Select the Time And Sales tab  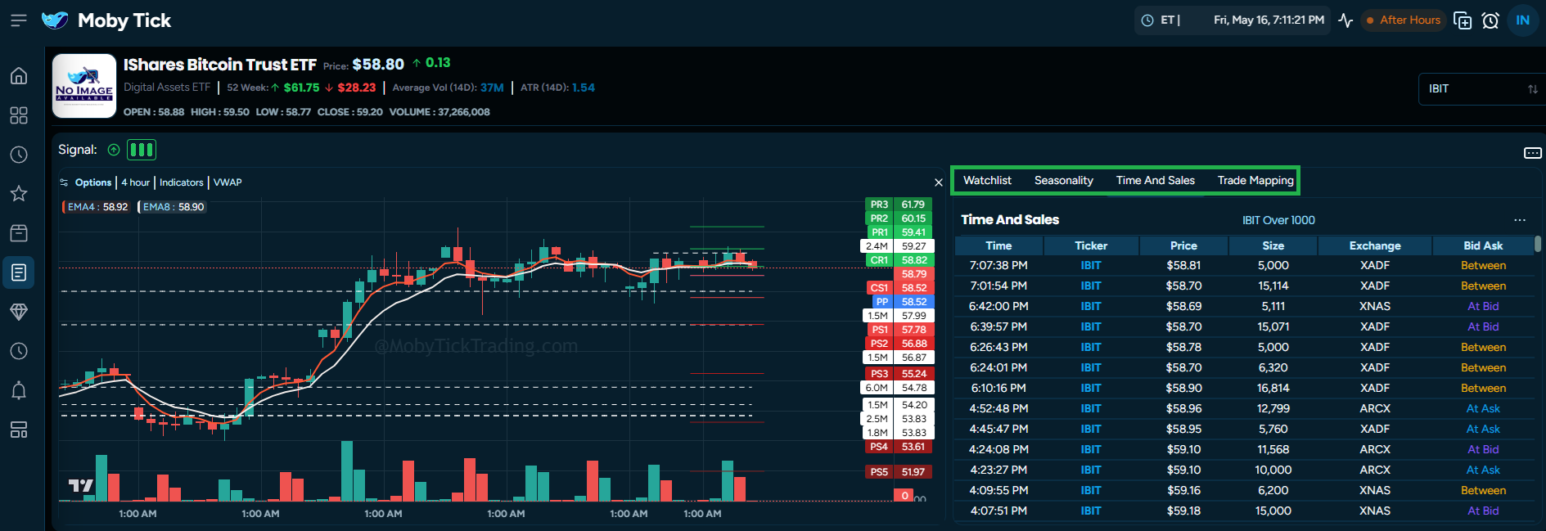click(x=1156, y=180)
